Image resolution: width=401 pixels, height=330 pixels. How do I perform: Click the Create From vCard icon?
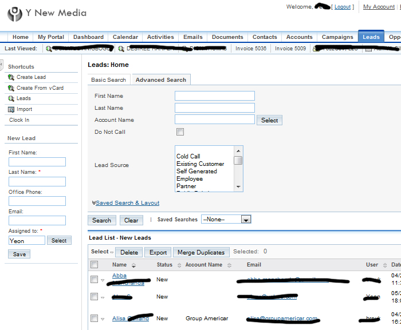(11, 88)
